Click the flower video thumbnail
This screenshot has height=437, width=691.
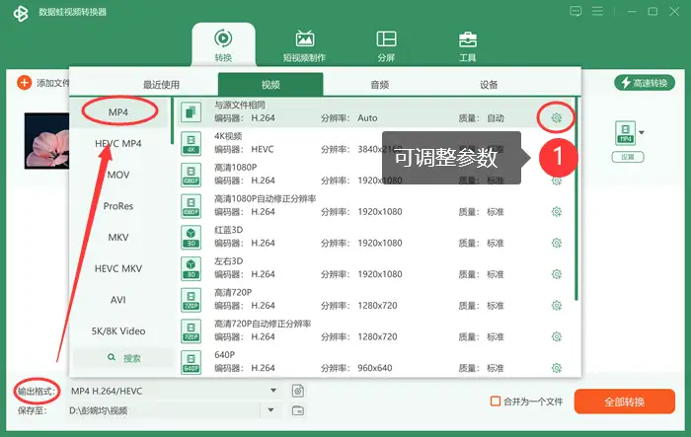pyautogui.click(x=46, y=141)
